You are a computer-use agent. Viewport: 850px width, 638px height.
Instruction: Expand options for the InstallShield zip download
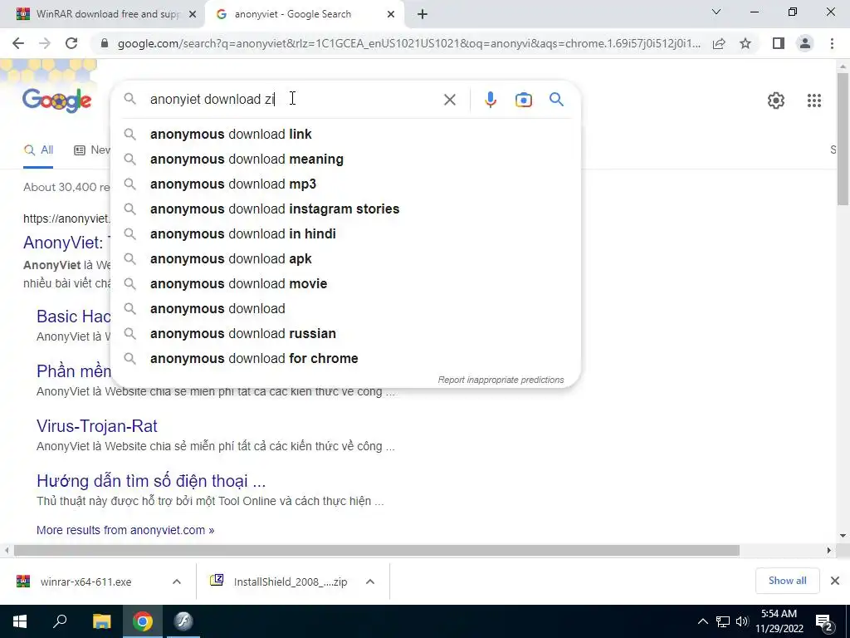pos(369,582)
